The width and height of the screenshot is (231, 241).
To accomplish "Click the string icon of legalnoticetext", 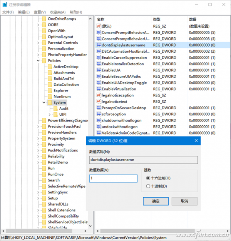I will click(99, 101).
